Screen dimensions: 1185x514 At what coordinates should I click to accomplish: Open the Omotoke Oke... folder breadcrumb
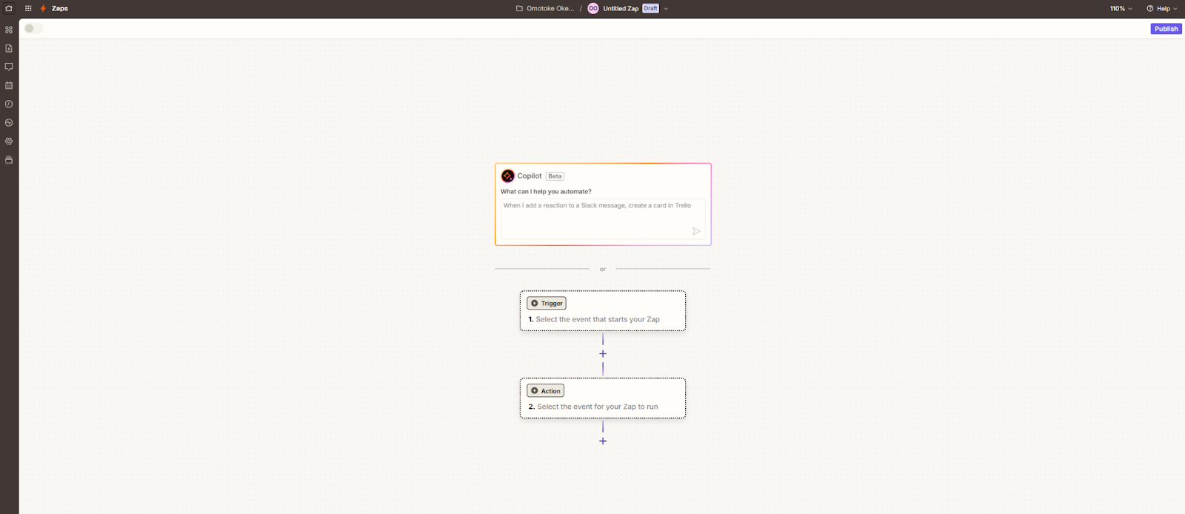(x=550, y=8)
